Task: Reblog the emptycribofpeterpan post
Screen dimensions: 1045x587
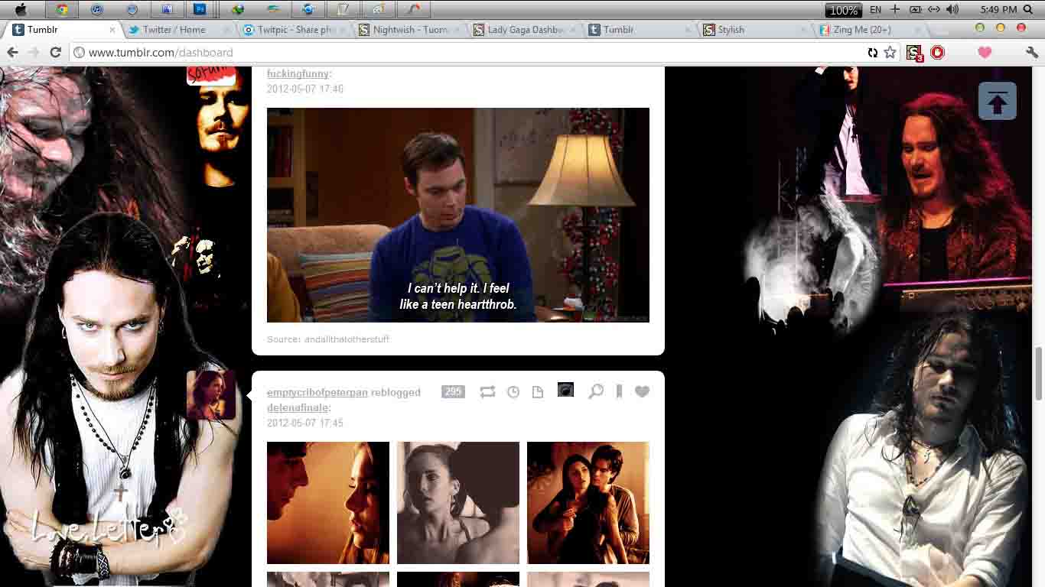Action: pyautogui.click(x=487, y=392)
